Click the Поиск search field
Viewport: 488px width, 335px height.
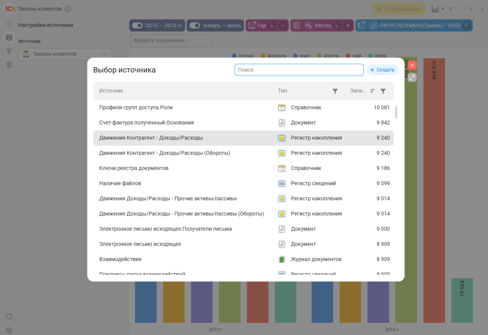299,70
